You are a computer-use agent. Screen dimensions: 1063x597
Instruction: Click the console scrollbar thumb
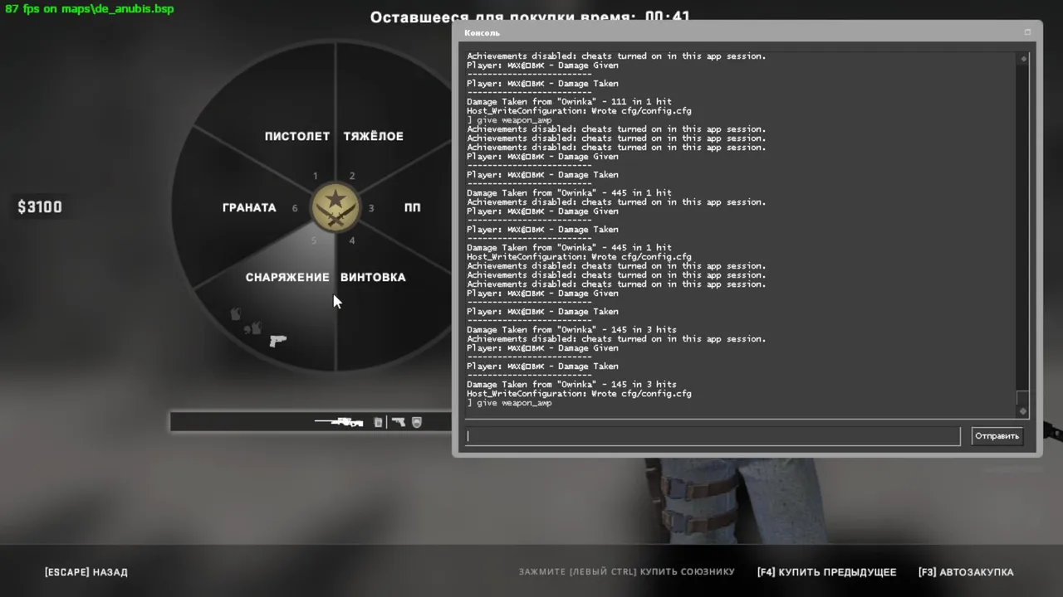1023,398
